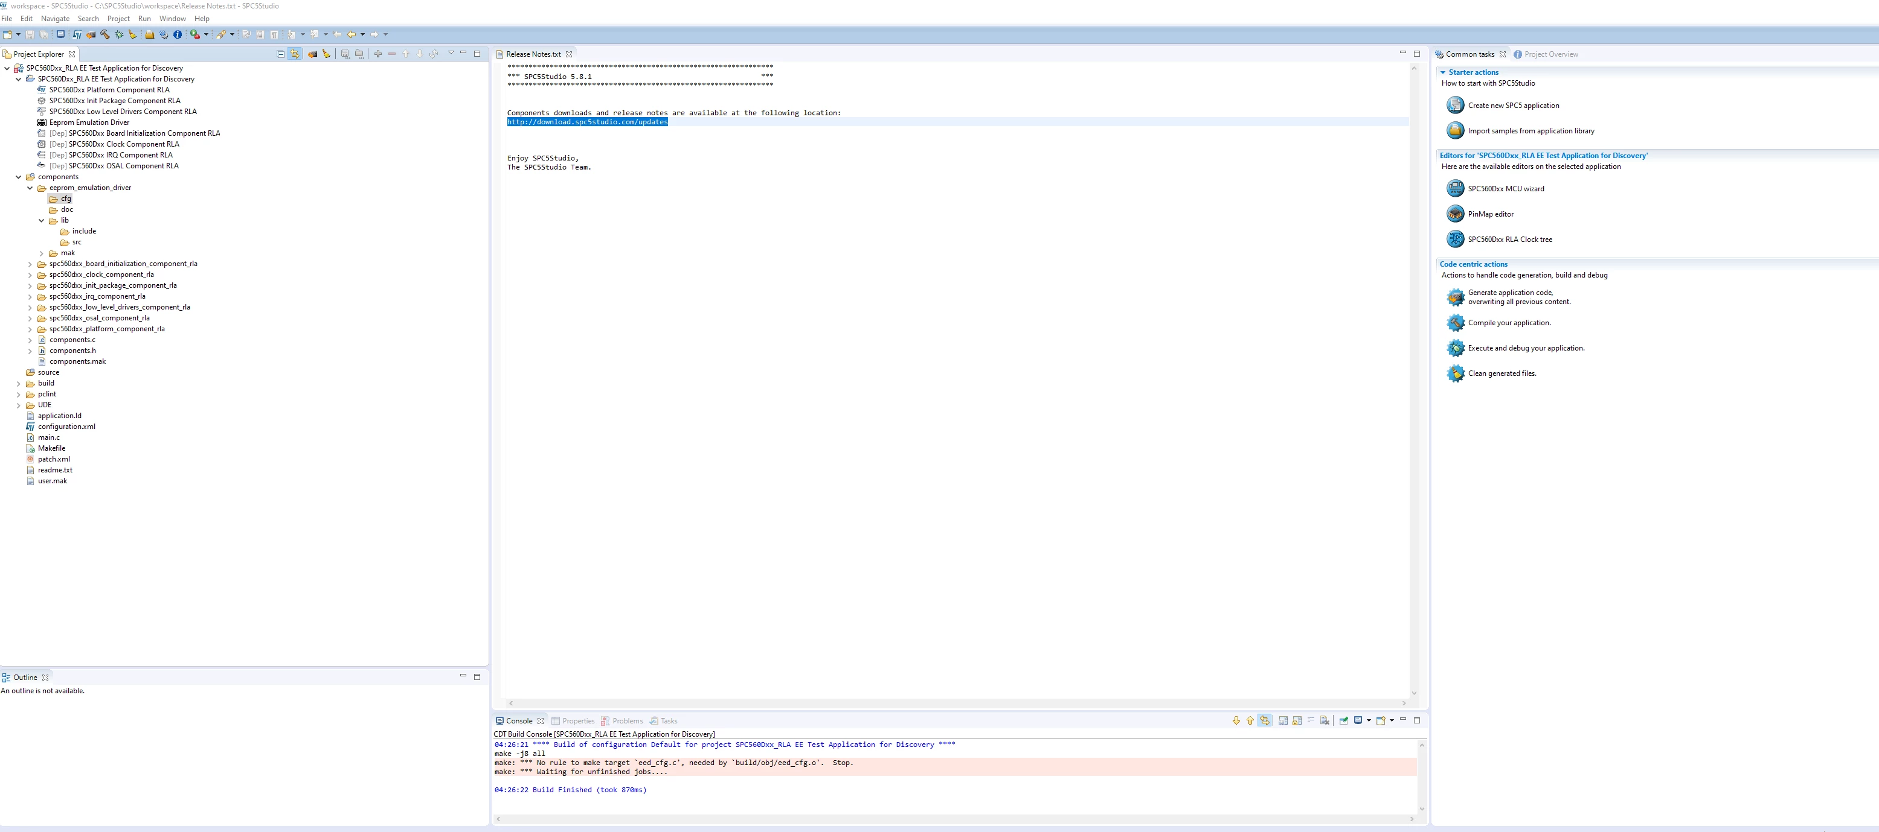Click the New wizard icon in main toolbar
Image resolution: width=1879 pixels, height=832 pixels.
(7, 34)
